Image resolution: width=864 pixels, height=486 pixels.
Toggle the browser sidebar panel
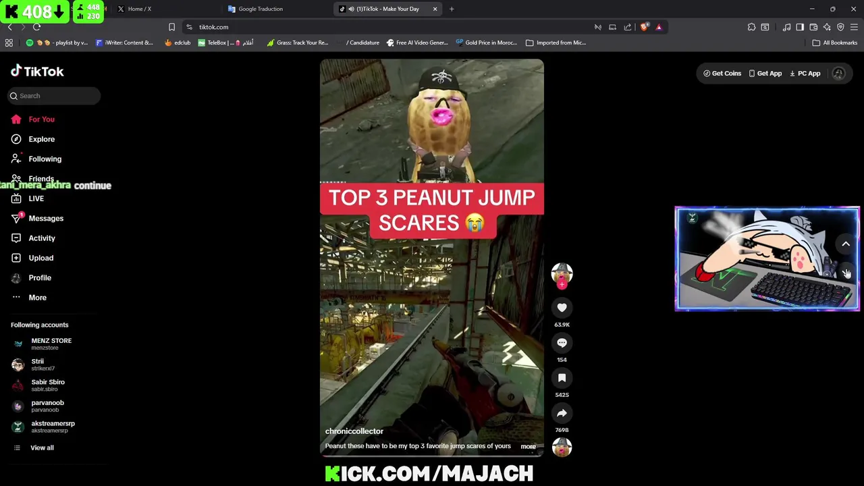pyautogui.click(x=800, y=27)
